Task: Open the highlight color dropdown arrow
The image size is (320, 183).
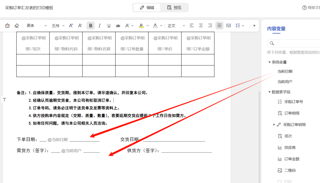Action: 147,26
